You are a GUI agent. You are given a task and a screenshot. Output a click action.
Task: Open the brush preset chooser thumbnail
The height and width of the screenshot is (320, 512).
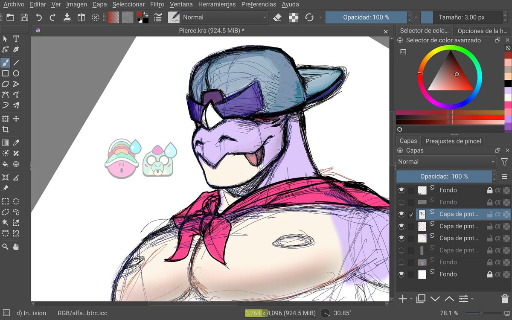(x=174, y=17)
